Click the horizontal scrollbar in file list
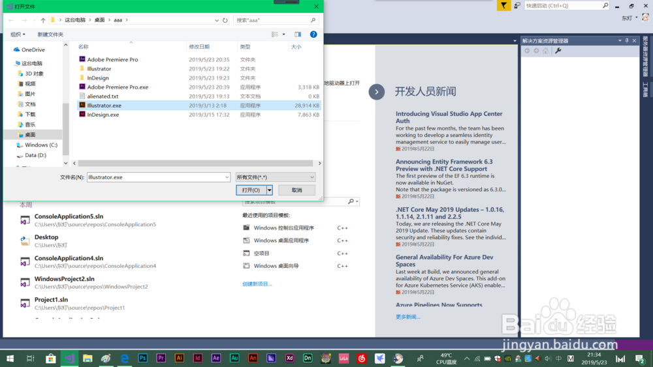Viewport: 653px width, 367px height. [195, 164]
